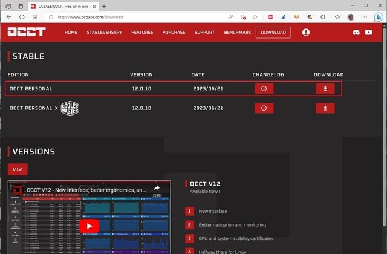Screen dimensions: 387x254
Task: View changelog for OCCT Personal x Cooler Master
Action: (x=264, y=108)
